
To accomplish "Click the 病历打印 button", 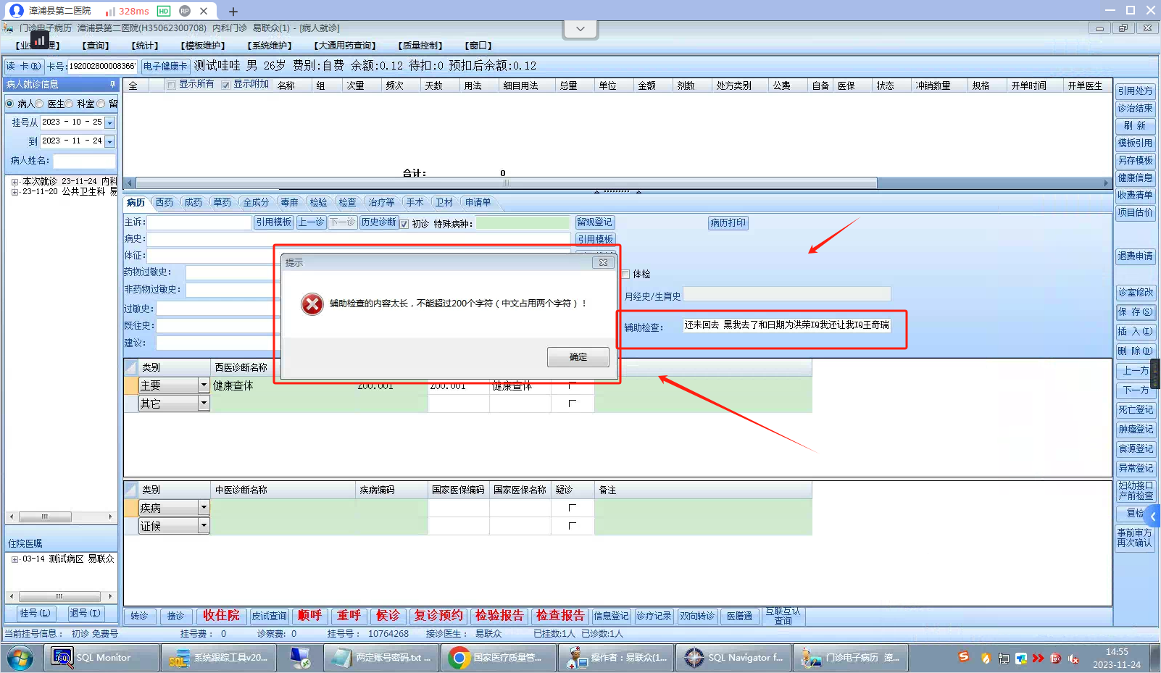I will pyautogui.click(x=728, y=223).
